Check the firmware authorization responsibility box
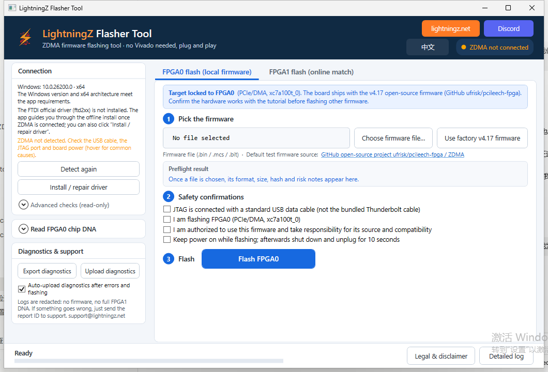 click(x=167, y=229)
